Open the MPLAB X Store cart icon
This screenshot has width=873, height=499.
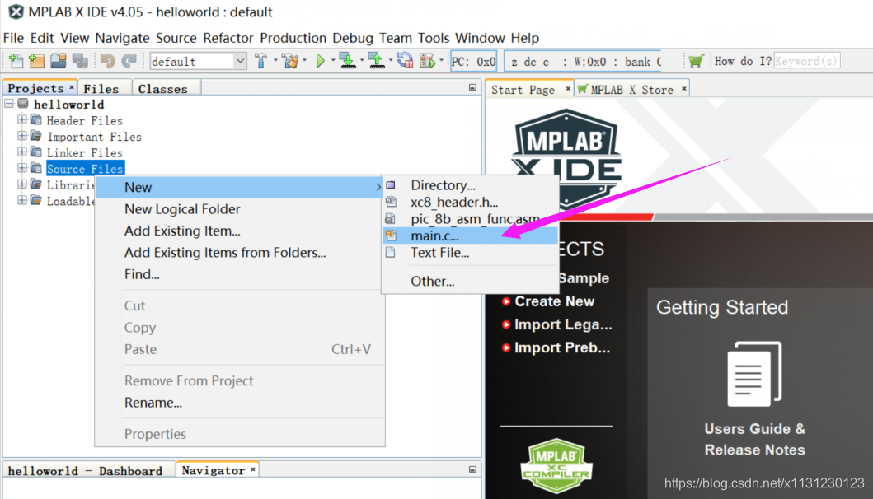tap(696, 61)
